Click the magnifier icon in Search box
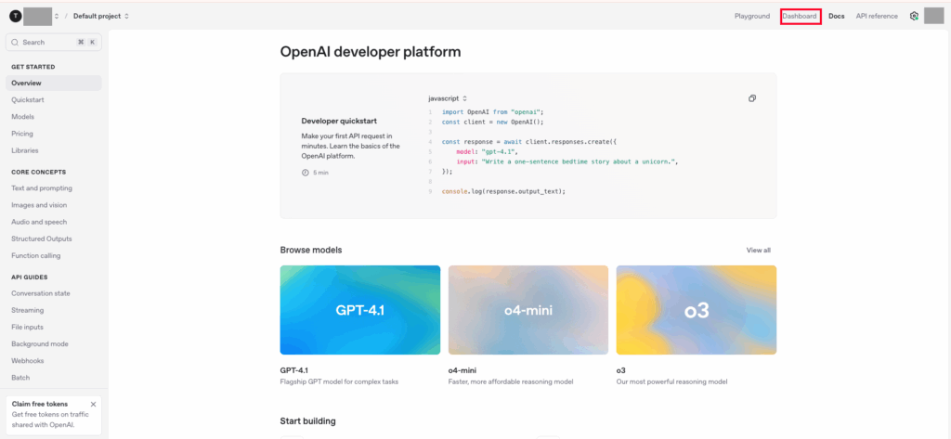This screenshot has width=951, height=439. (x=15, y=42)
